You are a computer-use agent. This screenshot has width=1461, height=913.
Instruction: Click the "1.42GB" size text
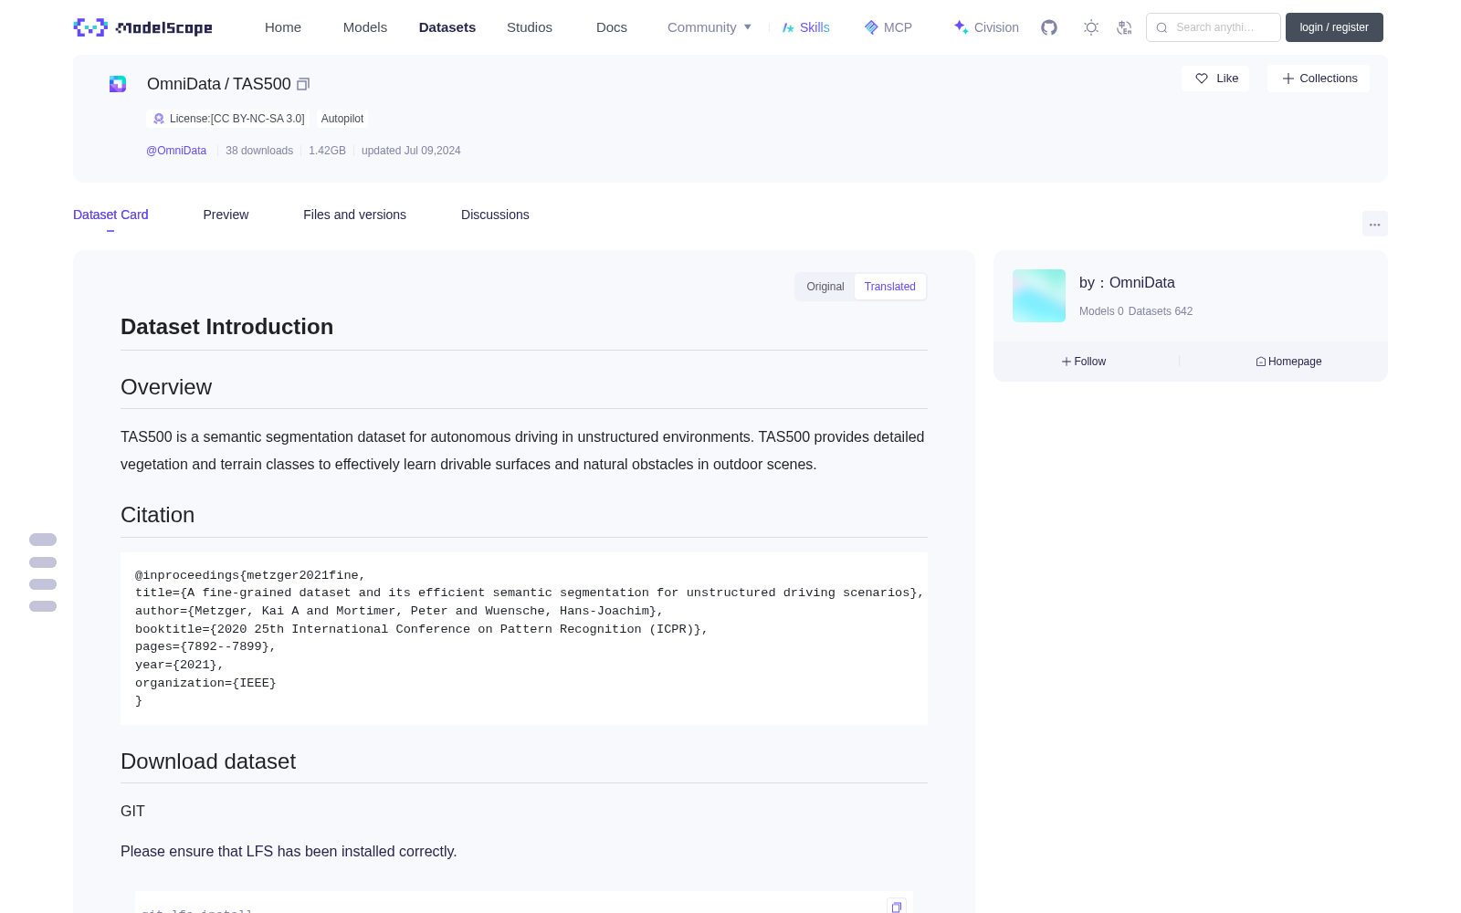327,151
